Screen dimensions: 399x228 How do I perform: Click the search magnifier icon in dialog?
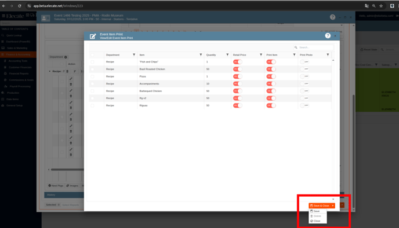tap(296, 47)
